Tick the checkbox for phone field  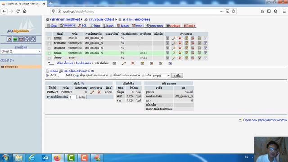(49, 53)
